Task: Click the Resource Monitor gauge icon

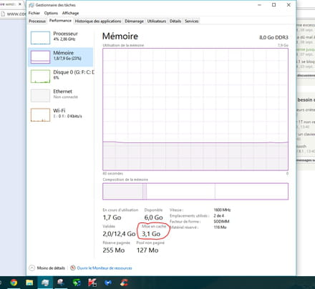Action: [x=73, y=268]
